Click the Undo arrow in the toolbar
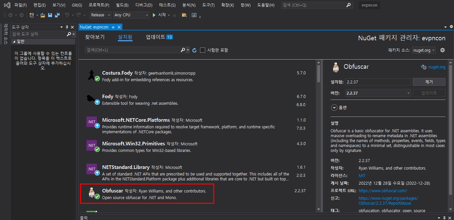This screenshot has height=220, width=454. pyautogui.click(x=67, y=15)
